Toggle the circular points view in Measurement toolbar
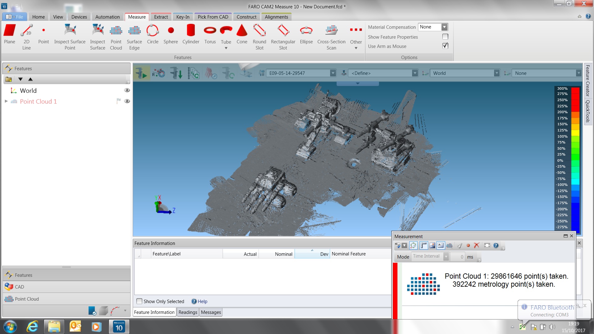The height and width of the screenshot is (334, 594). (x=413, y=246)
